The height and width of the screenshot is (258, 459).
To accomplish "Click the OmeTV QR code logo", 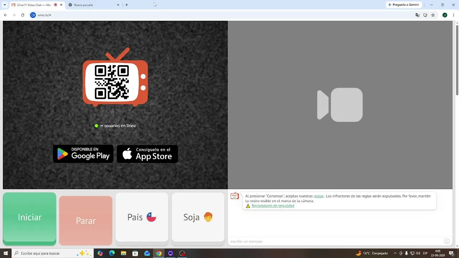I will click(x=115, y=77).
